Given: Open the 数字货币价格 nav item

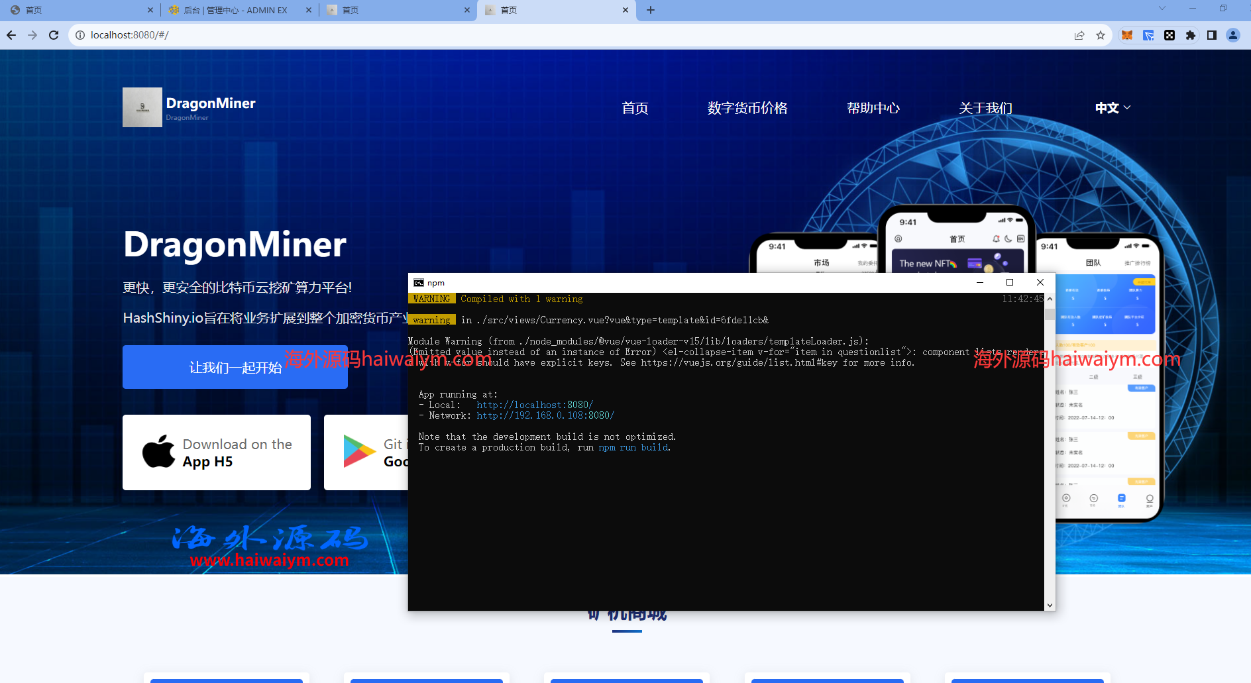Looking at the screenshot, I should tap(747, 108).
